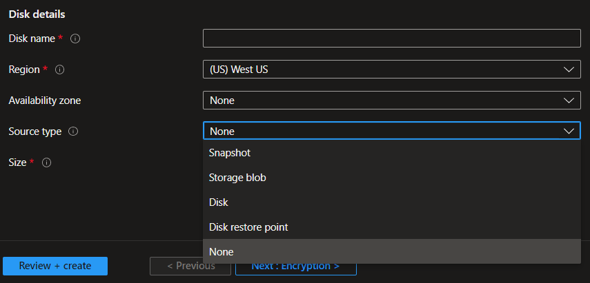
Task: Click the Size info icon
Action: click(47, 163)
